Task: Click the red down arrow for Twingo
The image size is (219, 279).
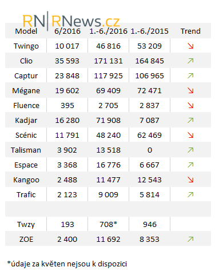Action: (x=190, y=46)
